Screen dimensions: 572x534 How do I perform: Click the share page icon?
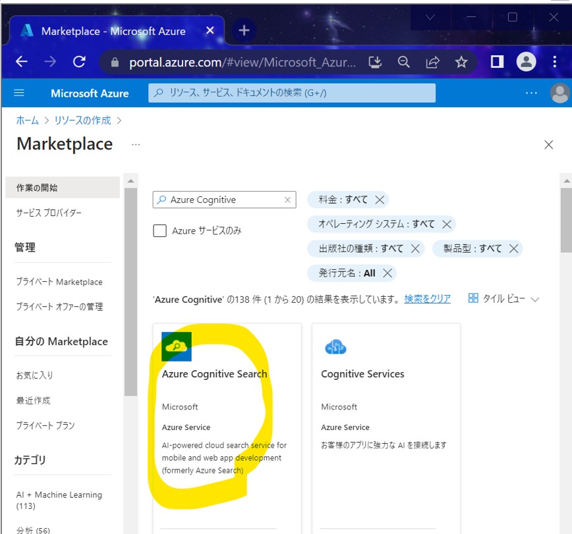coord(433,63)
